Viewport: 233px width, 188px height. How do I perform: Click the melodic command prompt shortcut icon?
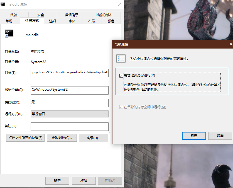pyautogui.click(x=9, y=33)
